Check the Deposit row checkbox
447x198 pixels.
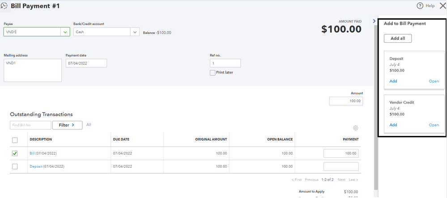(x=15, y=166)
